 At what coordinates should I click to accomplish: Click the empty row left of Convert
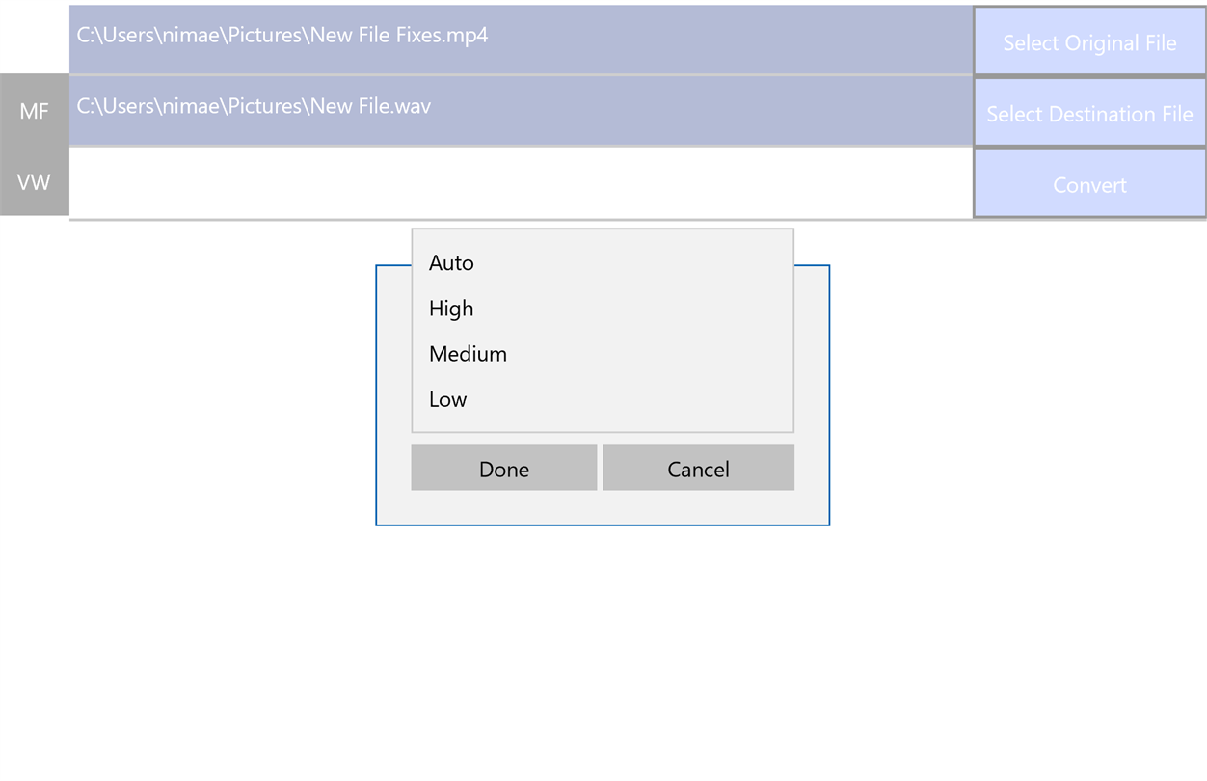click(x=521, y=183)
